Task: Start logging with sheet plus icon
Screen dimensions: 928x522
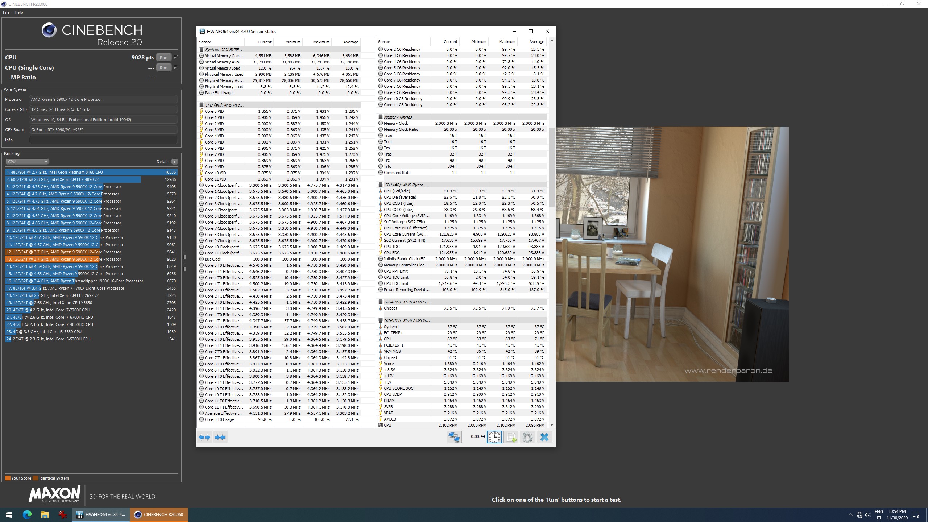Action: point(511,437)
